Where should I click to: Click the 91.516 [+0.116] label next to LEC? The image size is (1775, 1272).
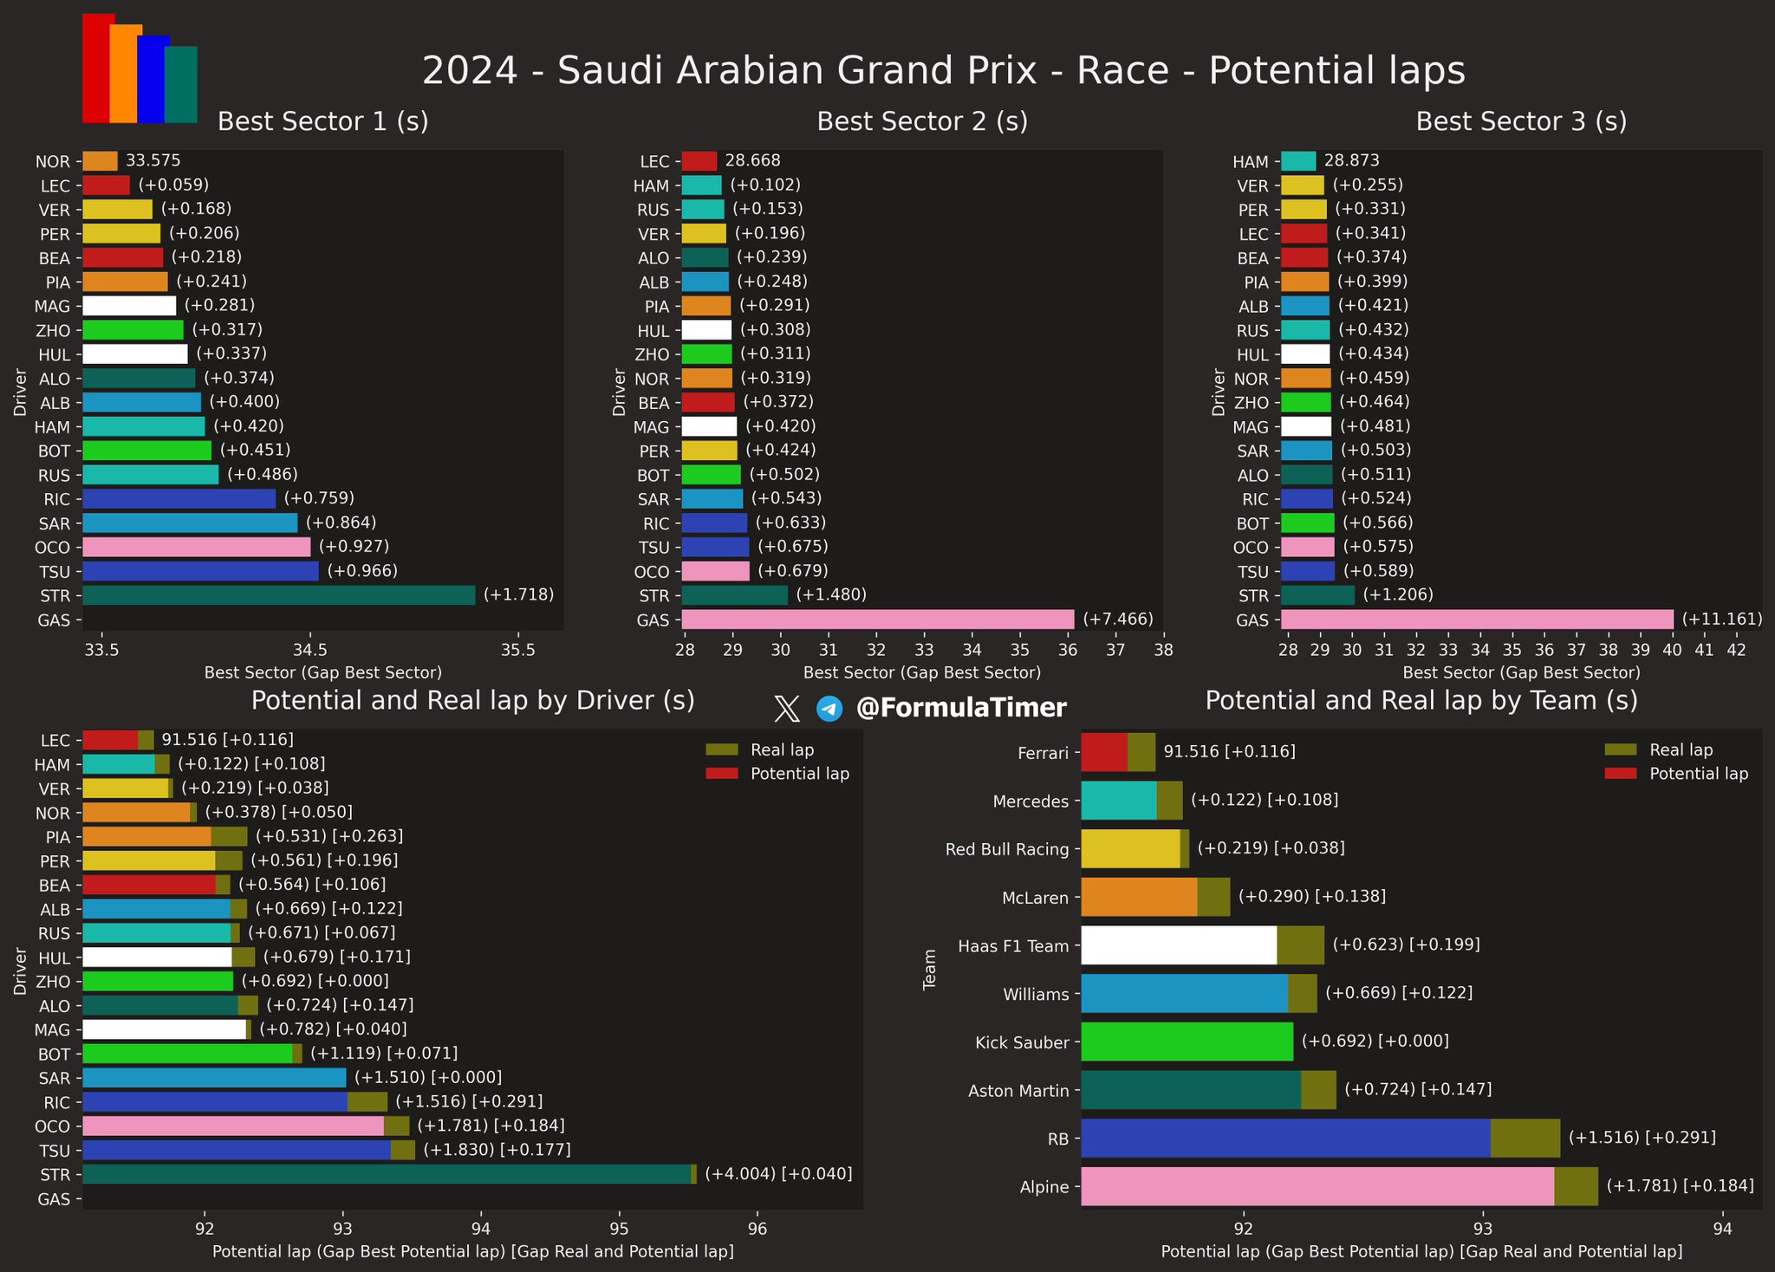click(x=228, y=740)
